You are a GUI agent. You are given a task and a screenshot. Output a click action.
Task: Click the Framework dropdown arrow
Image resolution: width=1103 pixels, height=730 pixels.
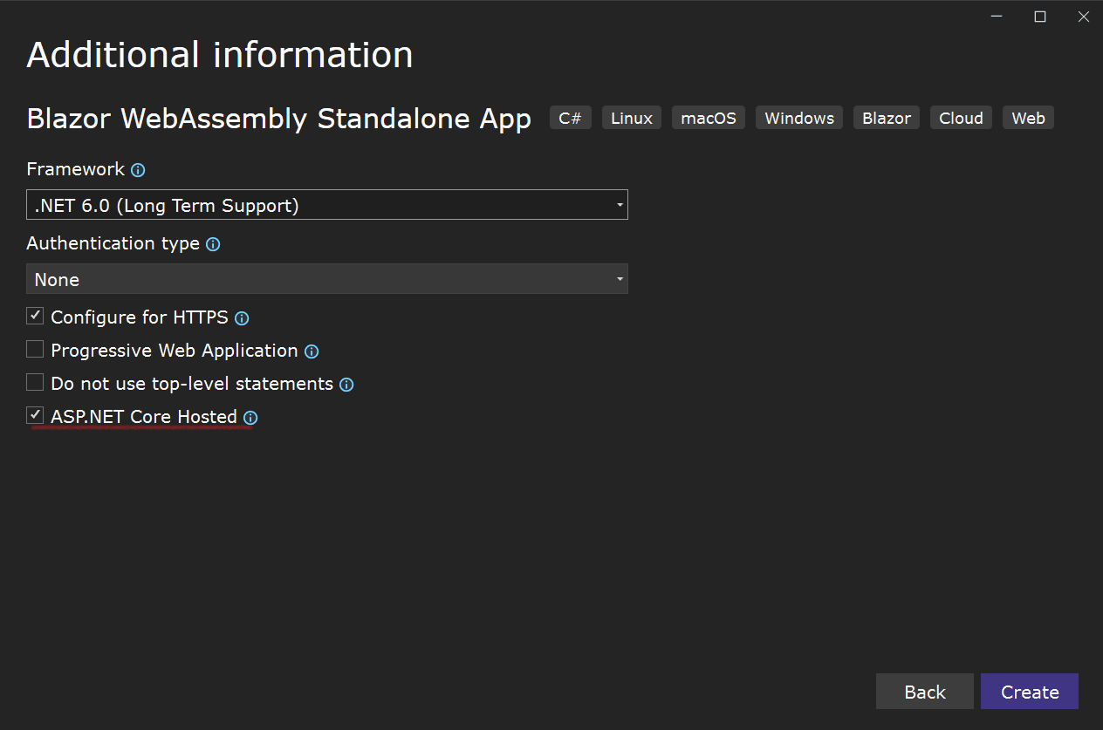(620, 206)
